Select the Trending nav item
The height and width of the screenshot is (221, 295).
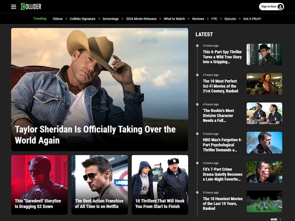tap(40, 18)
